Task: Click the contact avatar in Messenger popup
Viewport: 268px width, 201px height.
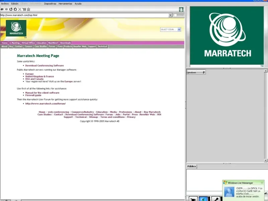Action: click(x=229, y=192)
